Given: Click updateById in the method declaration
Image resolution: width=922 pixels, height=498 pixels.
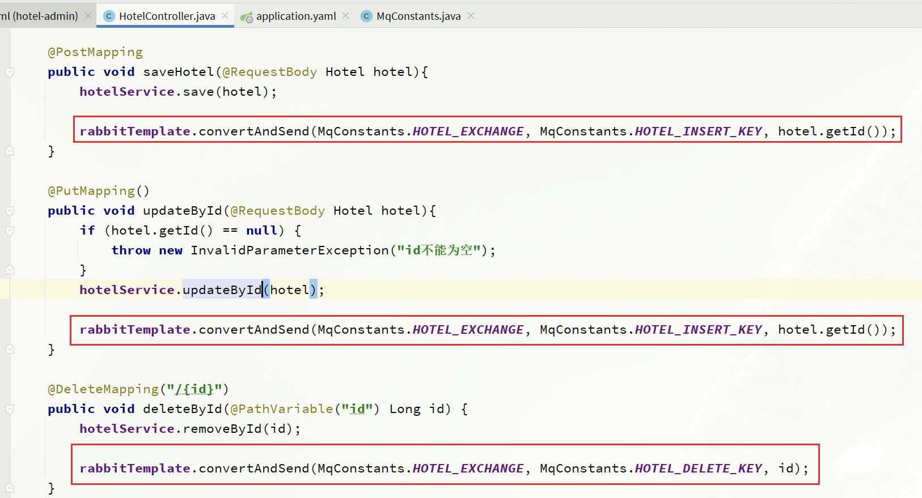Looking at the screenshot, I should click(x=183, y=211).
